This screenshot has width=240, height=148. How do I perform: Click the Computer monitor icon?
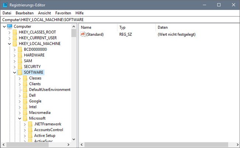10,27
